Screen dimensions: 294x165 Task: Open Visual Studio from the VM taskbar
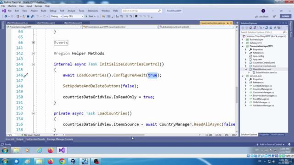pyautogui.click(x=62, y=150)
